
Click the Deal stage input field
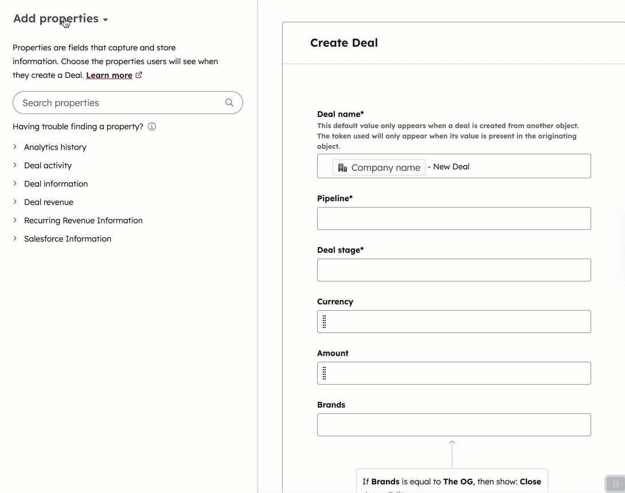pyautogui.click(x=454, y=270)
